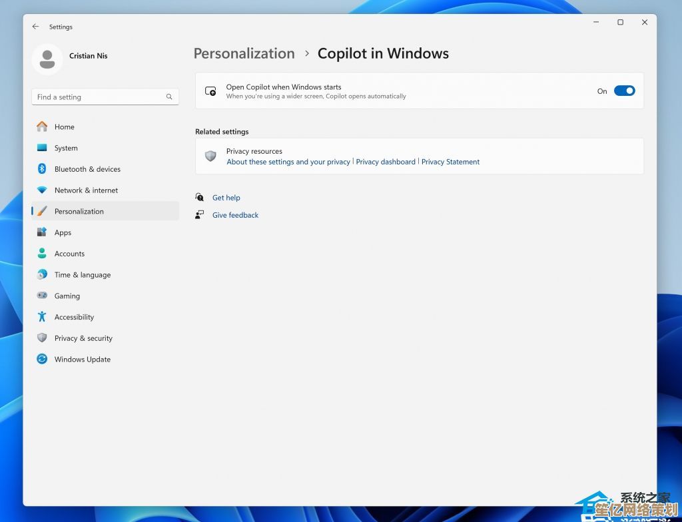This screenshot has width=682, height=522.
Task: Select the Windows Update sync icon
Action: [42, 359]
